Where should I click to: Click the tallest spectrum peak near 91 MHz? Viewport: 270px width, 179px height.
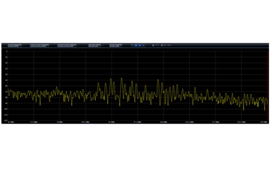(x=111, y=79)
